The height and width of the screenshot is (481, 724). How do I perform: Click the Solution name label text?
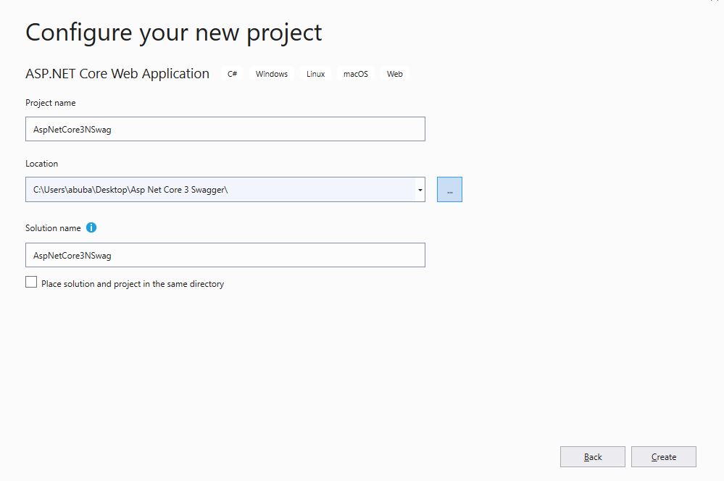[x=53, y=228]
